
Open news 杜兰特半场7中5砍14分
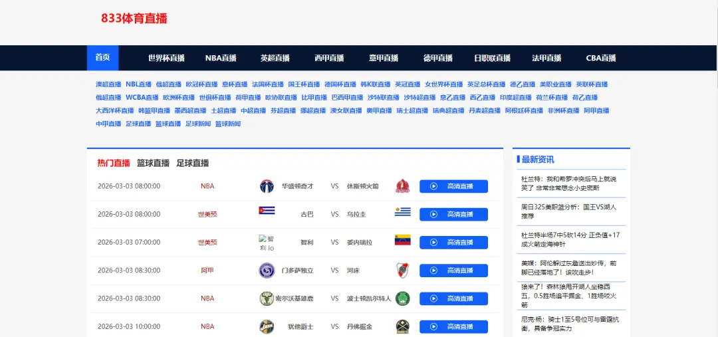pos(570,239)
